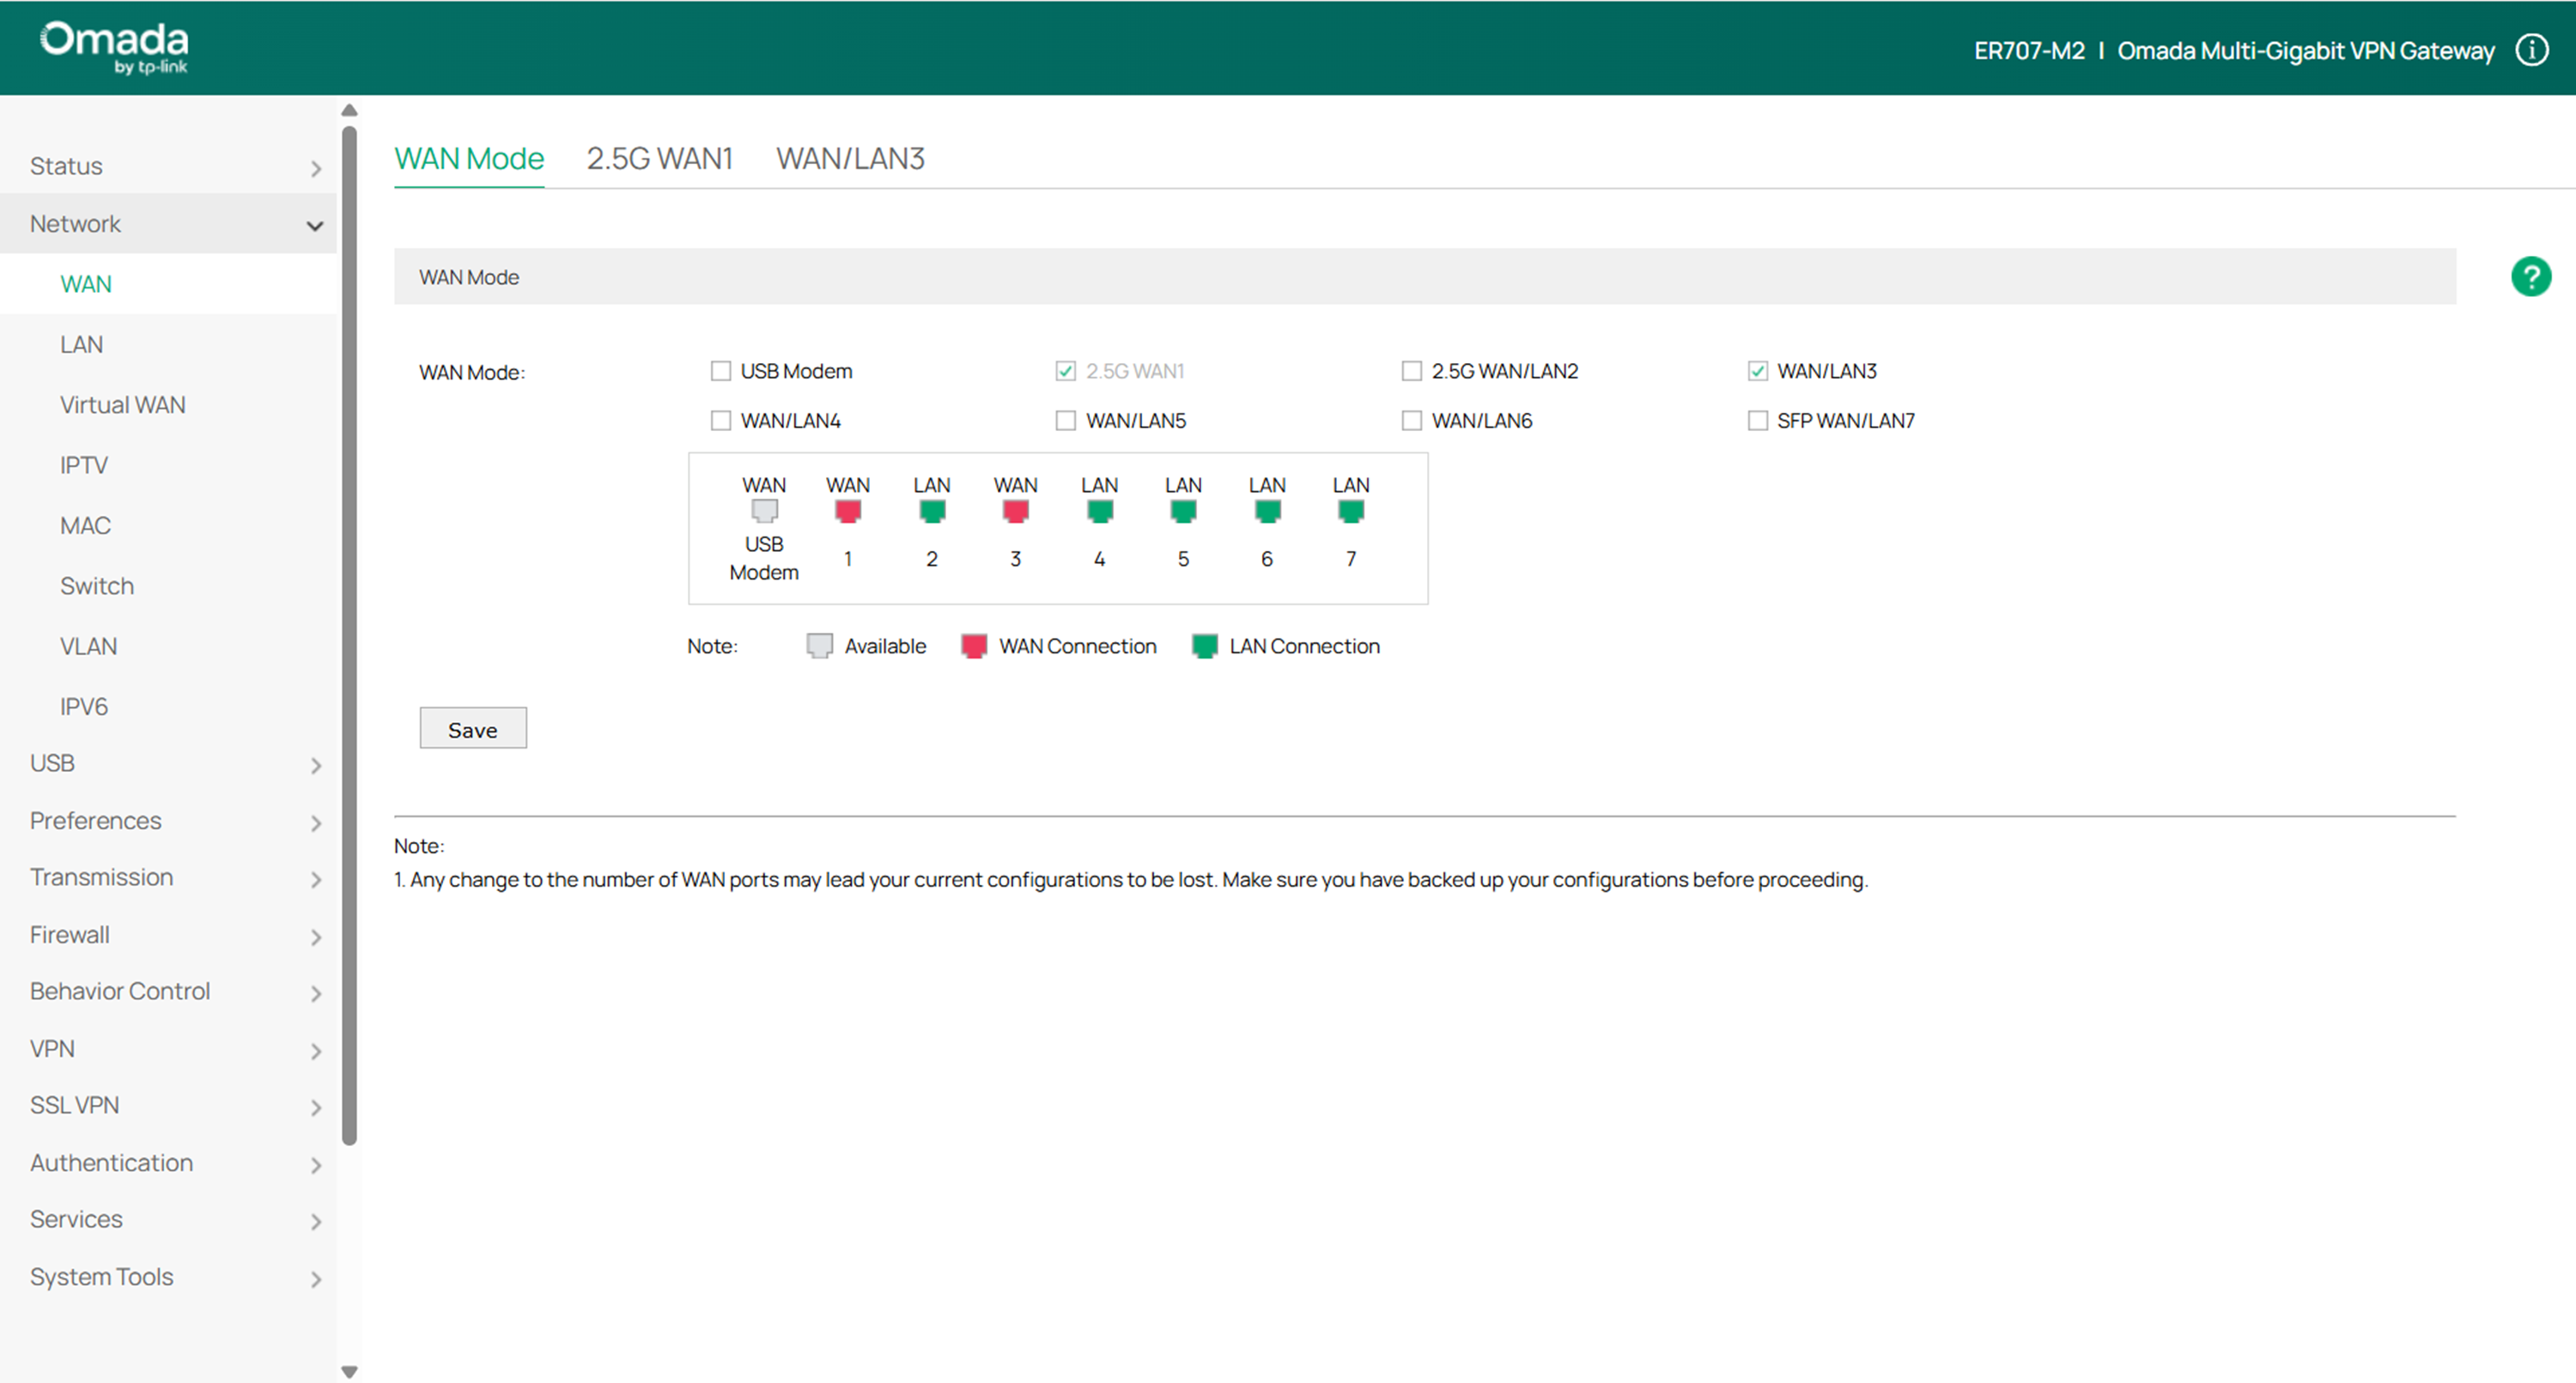Click the Save button
This screenshot has height=1383, width=2576.
pos(472,729)
